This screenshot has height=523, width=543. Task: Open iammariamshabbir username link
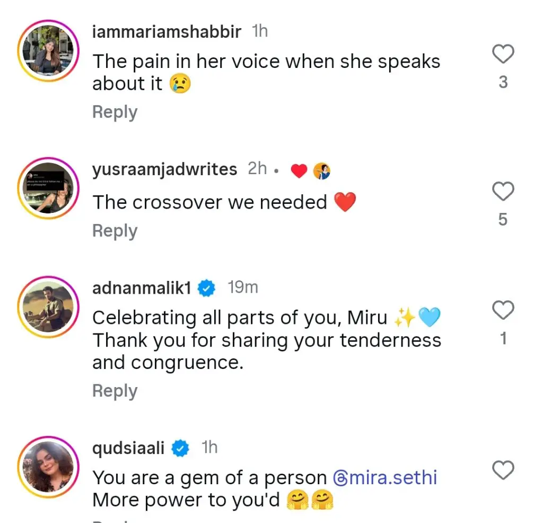(167, 32)
